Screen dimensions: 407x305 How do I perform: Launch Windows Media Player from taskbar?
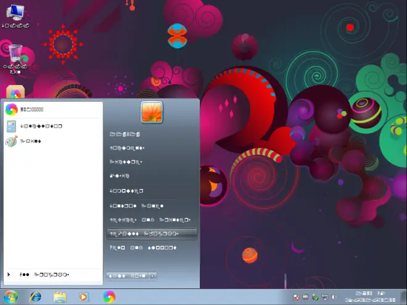pos(84,296)
